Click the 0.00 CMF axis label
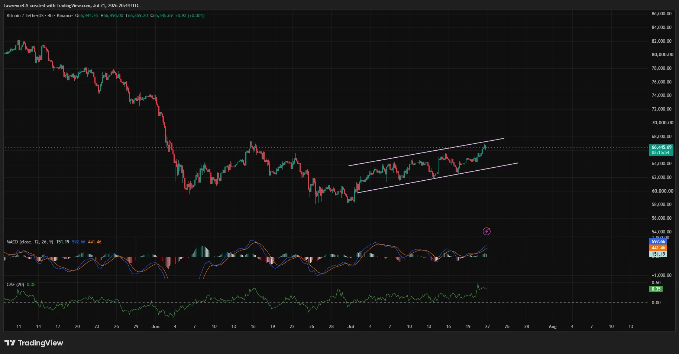 point(656,303)
